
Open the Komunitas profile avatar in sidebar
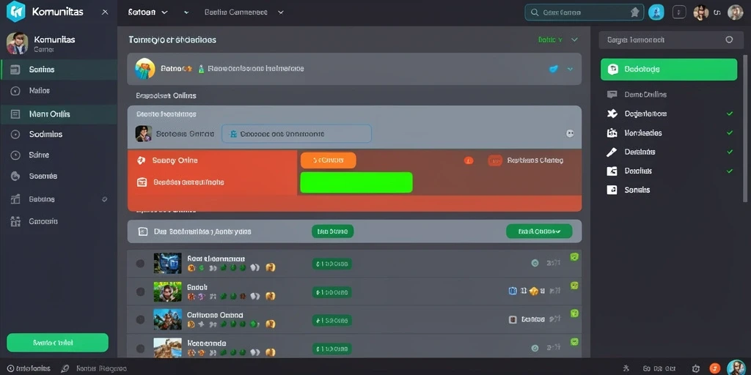coord(18,43)
